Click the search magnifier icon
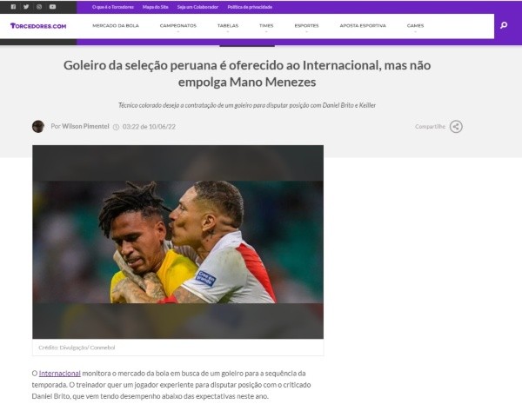522x404 pixels. (x=504, y=25)
